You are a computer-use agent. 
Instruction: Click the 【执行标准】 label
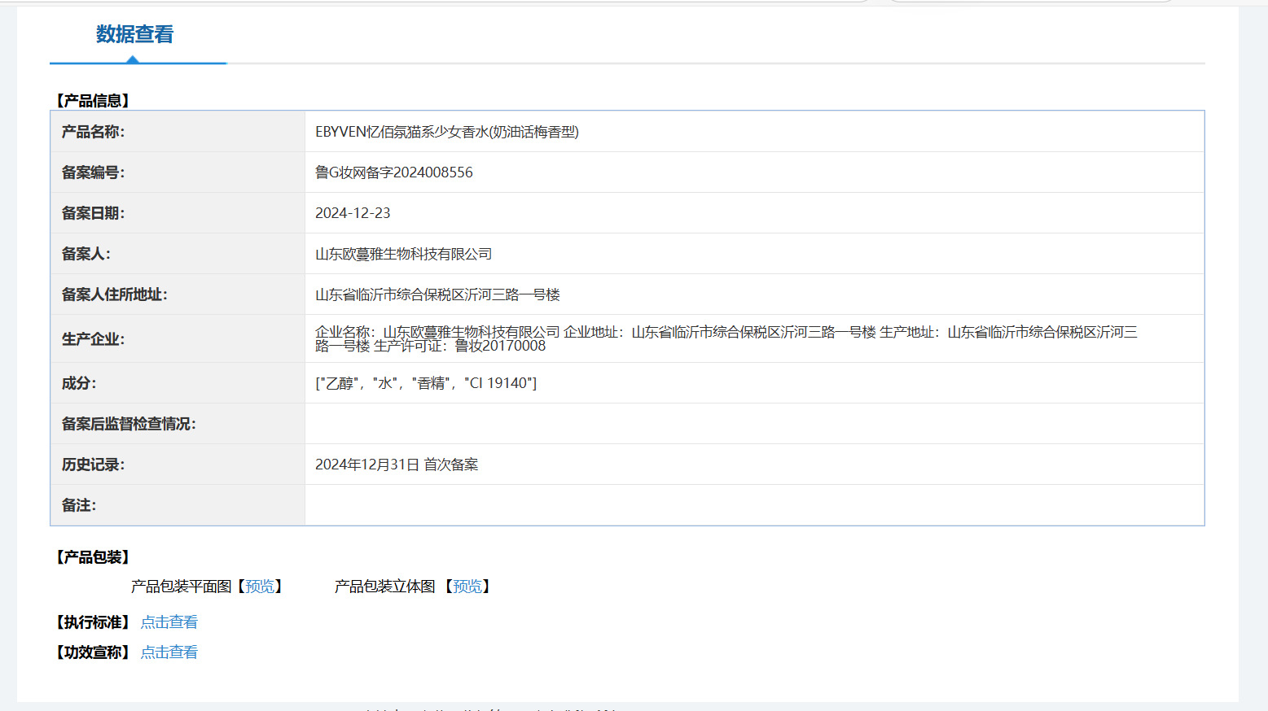point(93,622)
